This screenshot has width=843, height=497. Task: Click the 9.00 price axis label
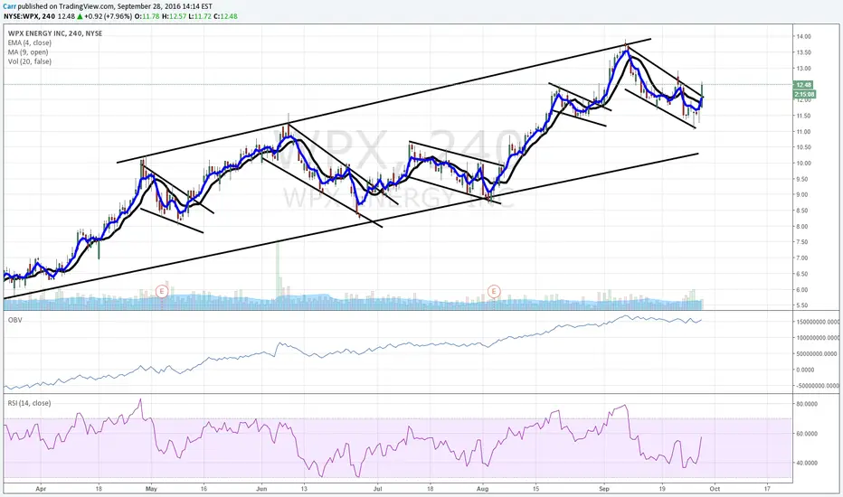802,194
